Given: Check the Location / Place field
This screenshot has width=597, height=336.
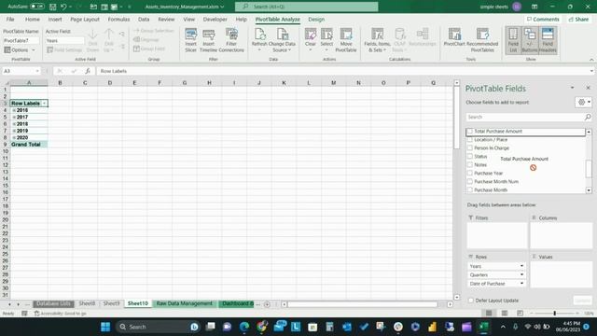Looking at the screenshot, I should (x=469, y=139).
